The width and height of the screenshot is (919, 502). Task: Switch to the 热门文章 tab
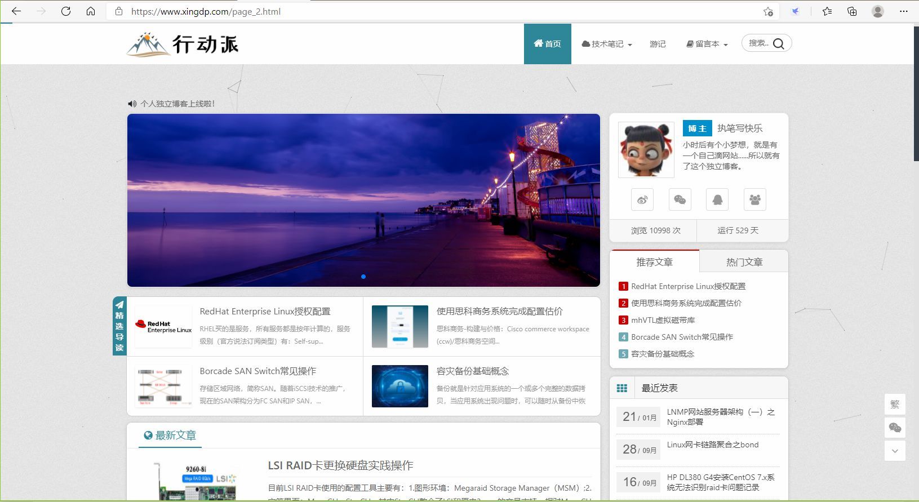[x=744, y=262]
